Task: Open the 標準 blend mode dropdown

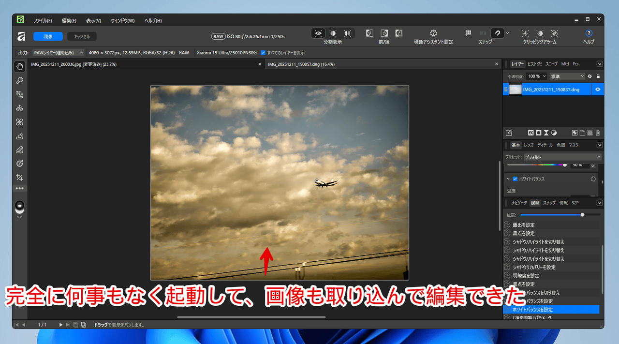Action: pos(567,76)
